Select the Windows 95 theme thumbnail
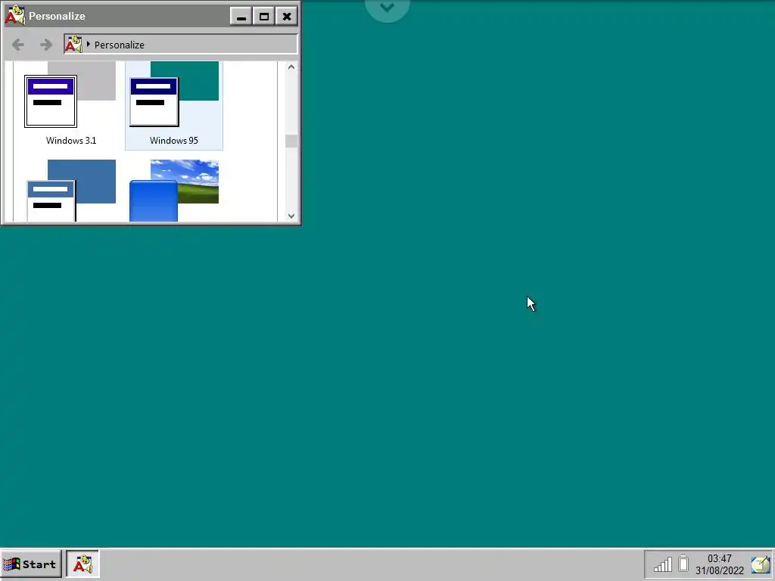This screenshot has height=581, width=775. point(174,95)
